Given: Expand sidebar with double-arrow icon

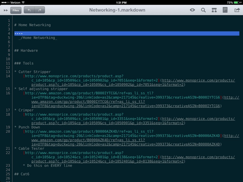Looking at the screenshot, I should (x=5, y=10).
